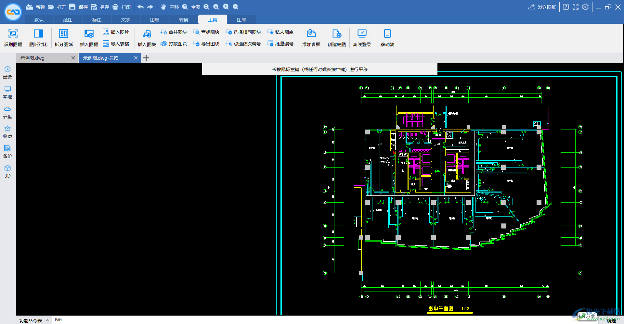Image resolution: width=624 pixels, height=324 pixels.
Task: Close the 示例图.dwg-只读 tab
Action: coord(136,58)
